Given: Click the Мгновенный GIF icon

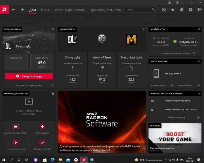Looking at the screenshot, I should point(42,143).
